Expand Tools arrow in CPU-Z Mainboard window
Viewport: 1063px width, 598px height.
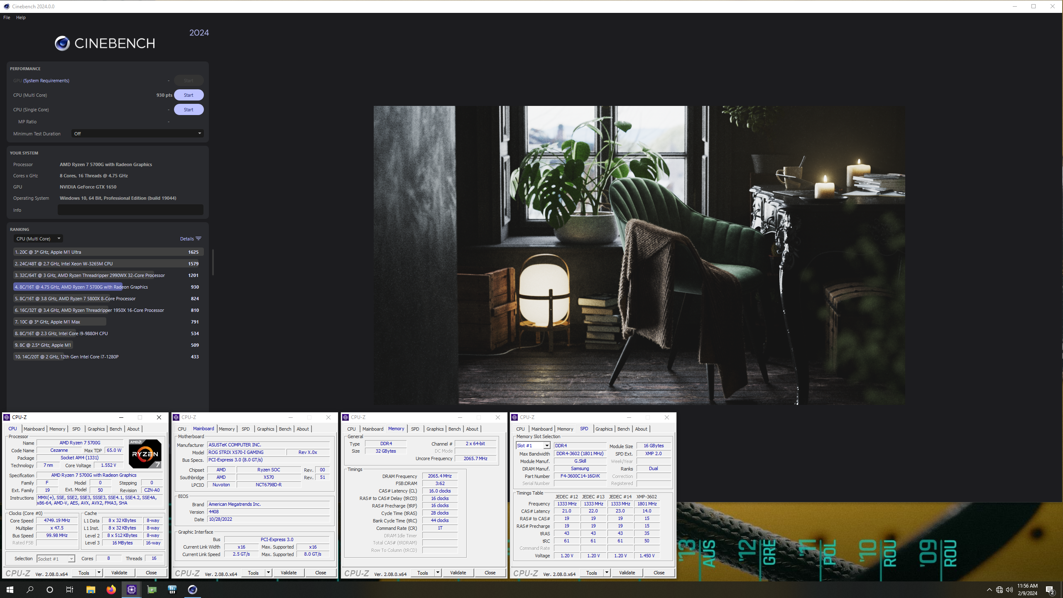coord(268,573)
